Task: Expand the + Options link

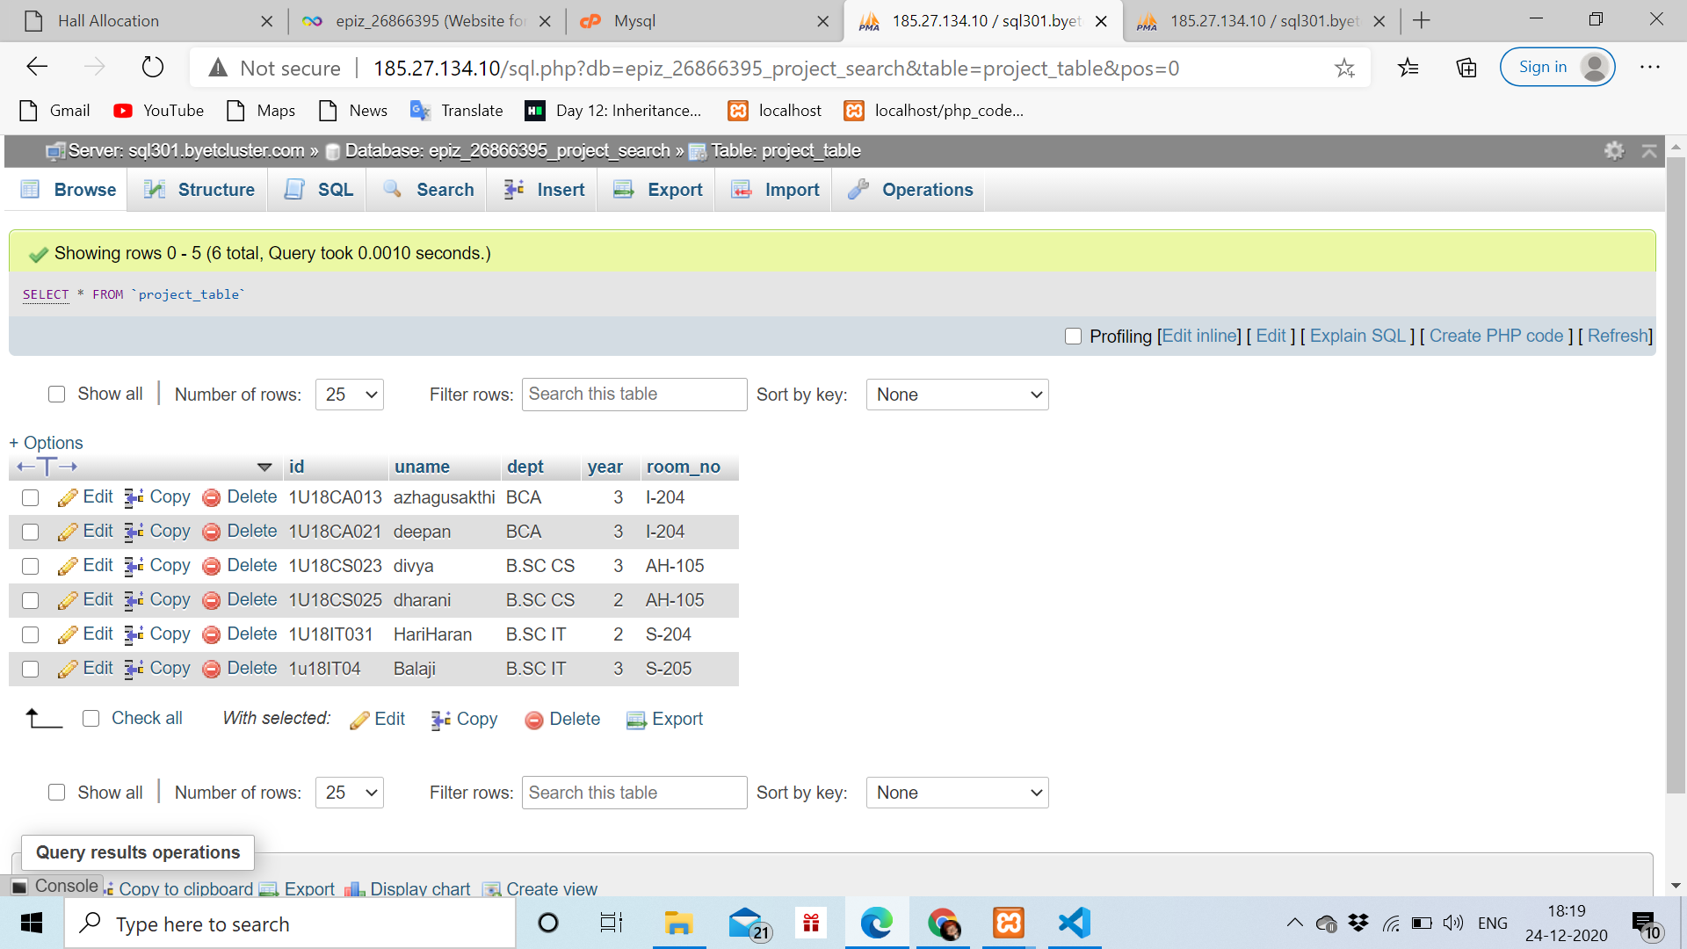Action: (x=46, y=443)
